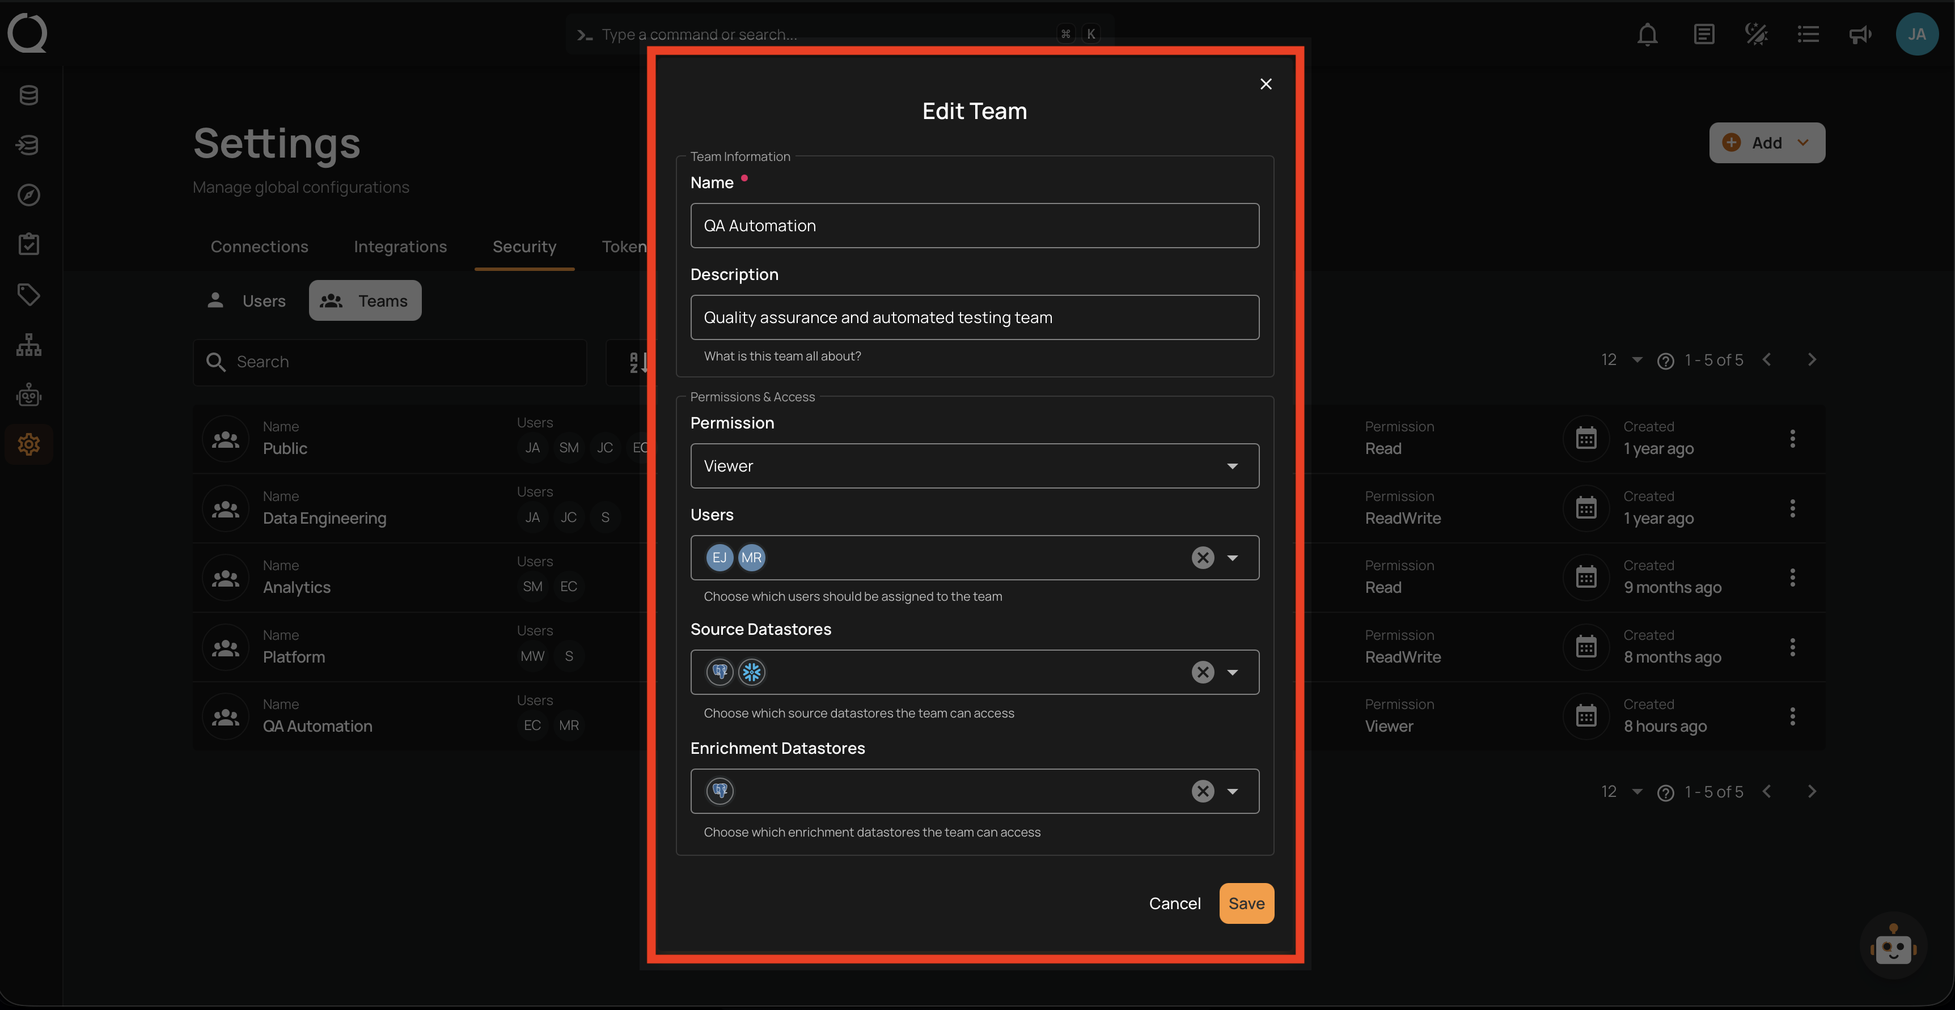Expand the Source Datastores dropdown arrow
This screenshot has width=1955, height=1010.
pyautogui.click(x=1233, y=672)
